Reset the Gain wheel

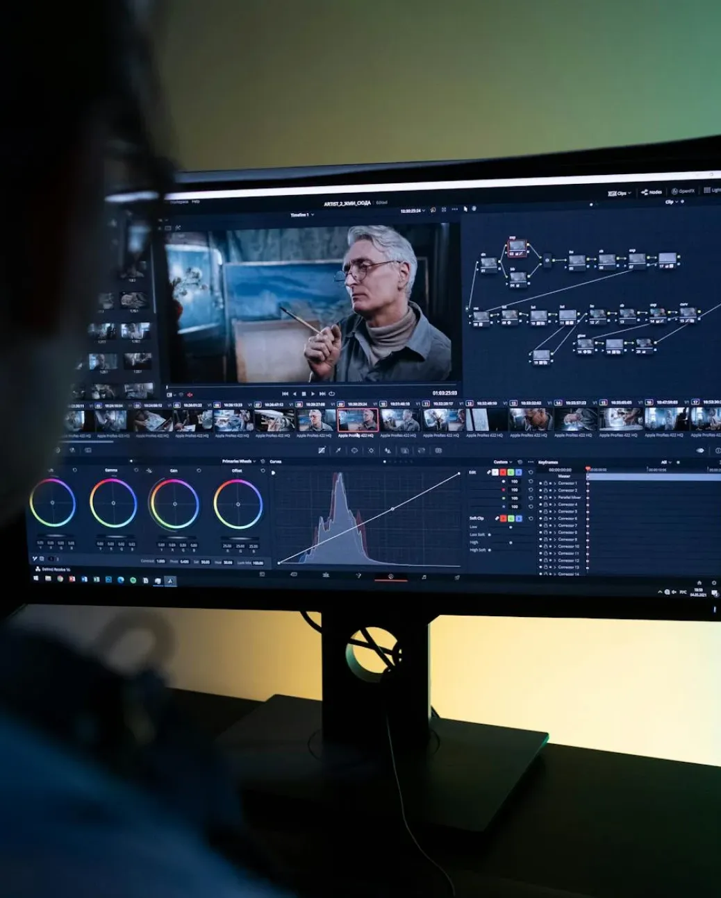(199, 471)
